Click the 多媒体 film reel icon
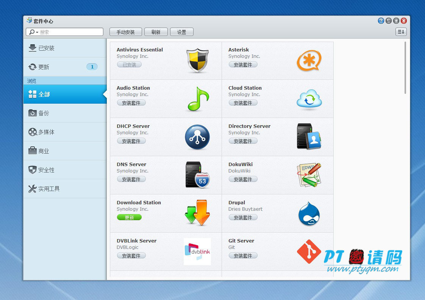 click(x=33, y=132)
